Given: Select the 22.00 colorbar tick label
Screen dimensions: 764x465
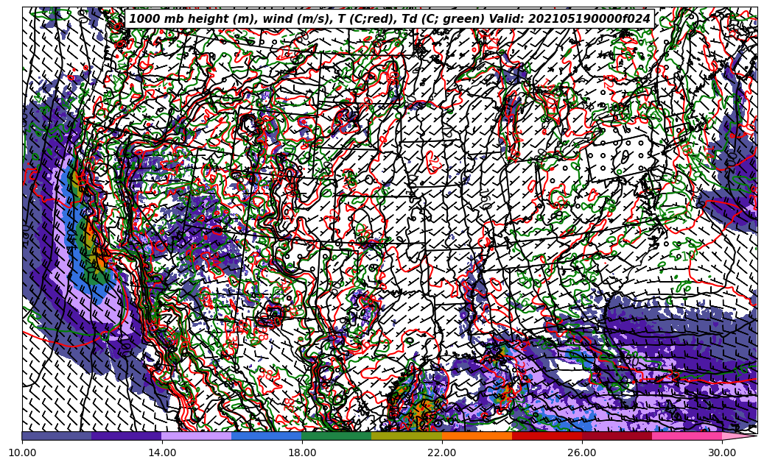Looking at the screenshot, I should click(x=442, y=453).
